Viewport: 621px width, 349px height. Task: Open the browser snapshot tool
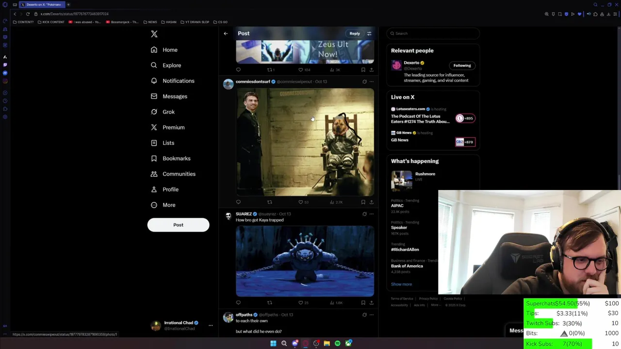tap(559, 14)
